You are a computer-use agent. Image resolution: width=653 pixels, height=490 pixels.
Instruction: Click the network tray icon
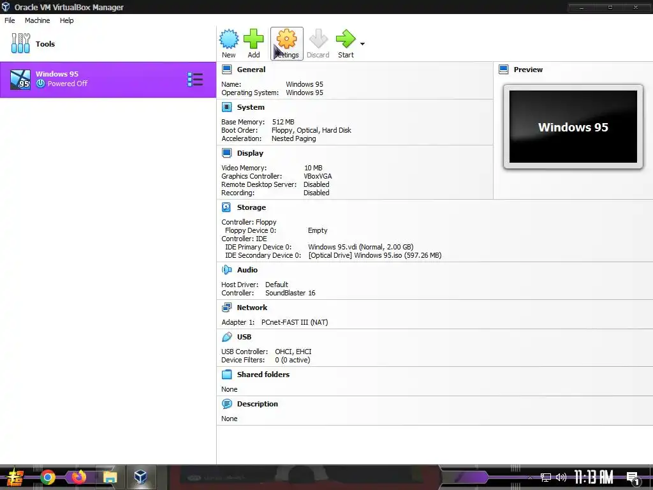(546, 477)
